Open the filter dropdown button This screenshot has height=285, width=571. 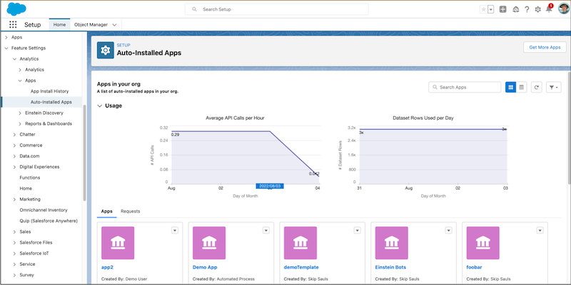click(554, 87)
